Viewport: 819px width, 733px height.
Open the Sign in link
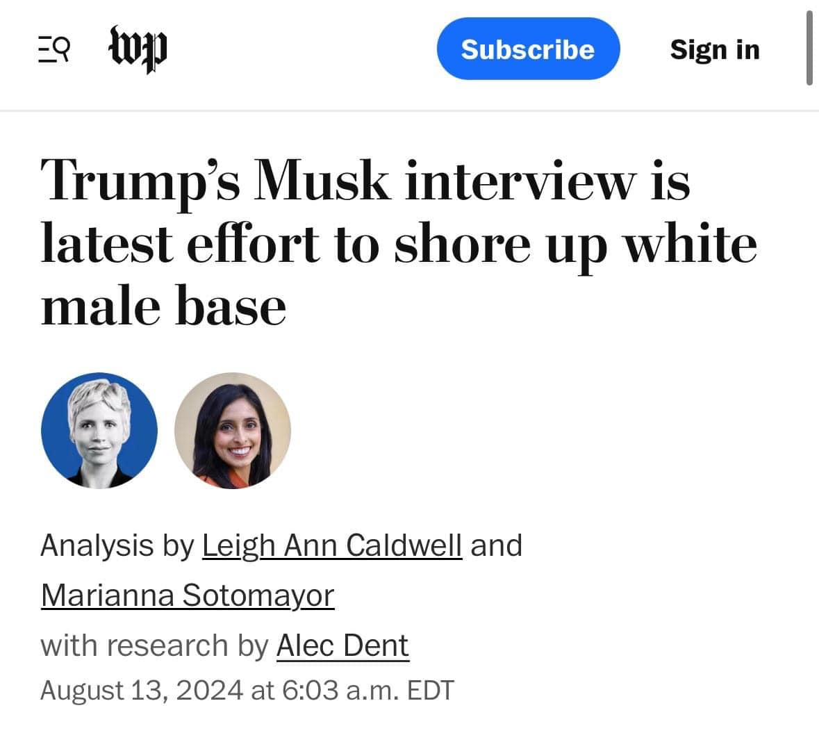(715, 49)
